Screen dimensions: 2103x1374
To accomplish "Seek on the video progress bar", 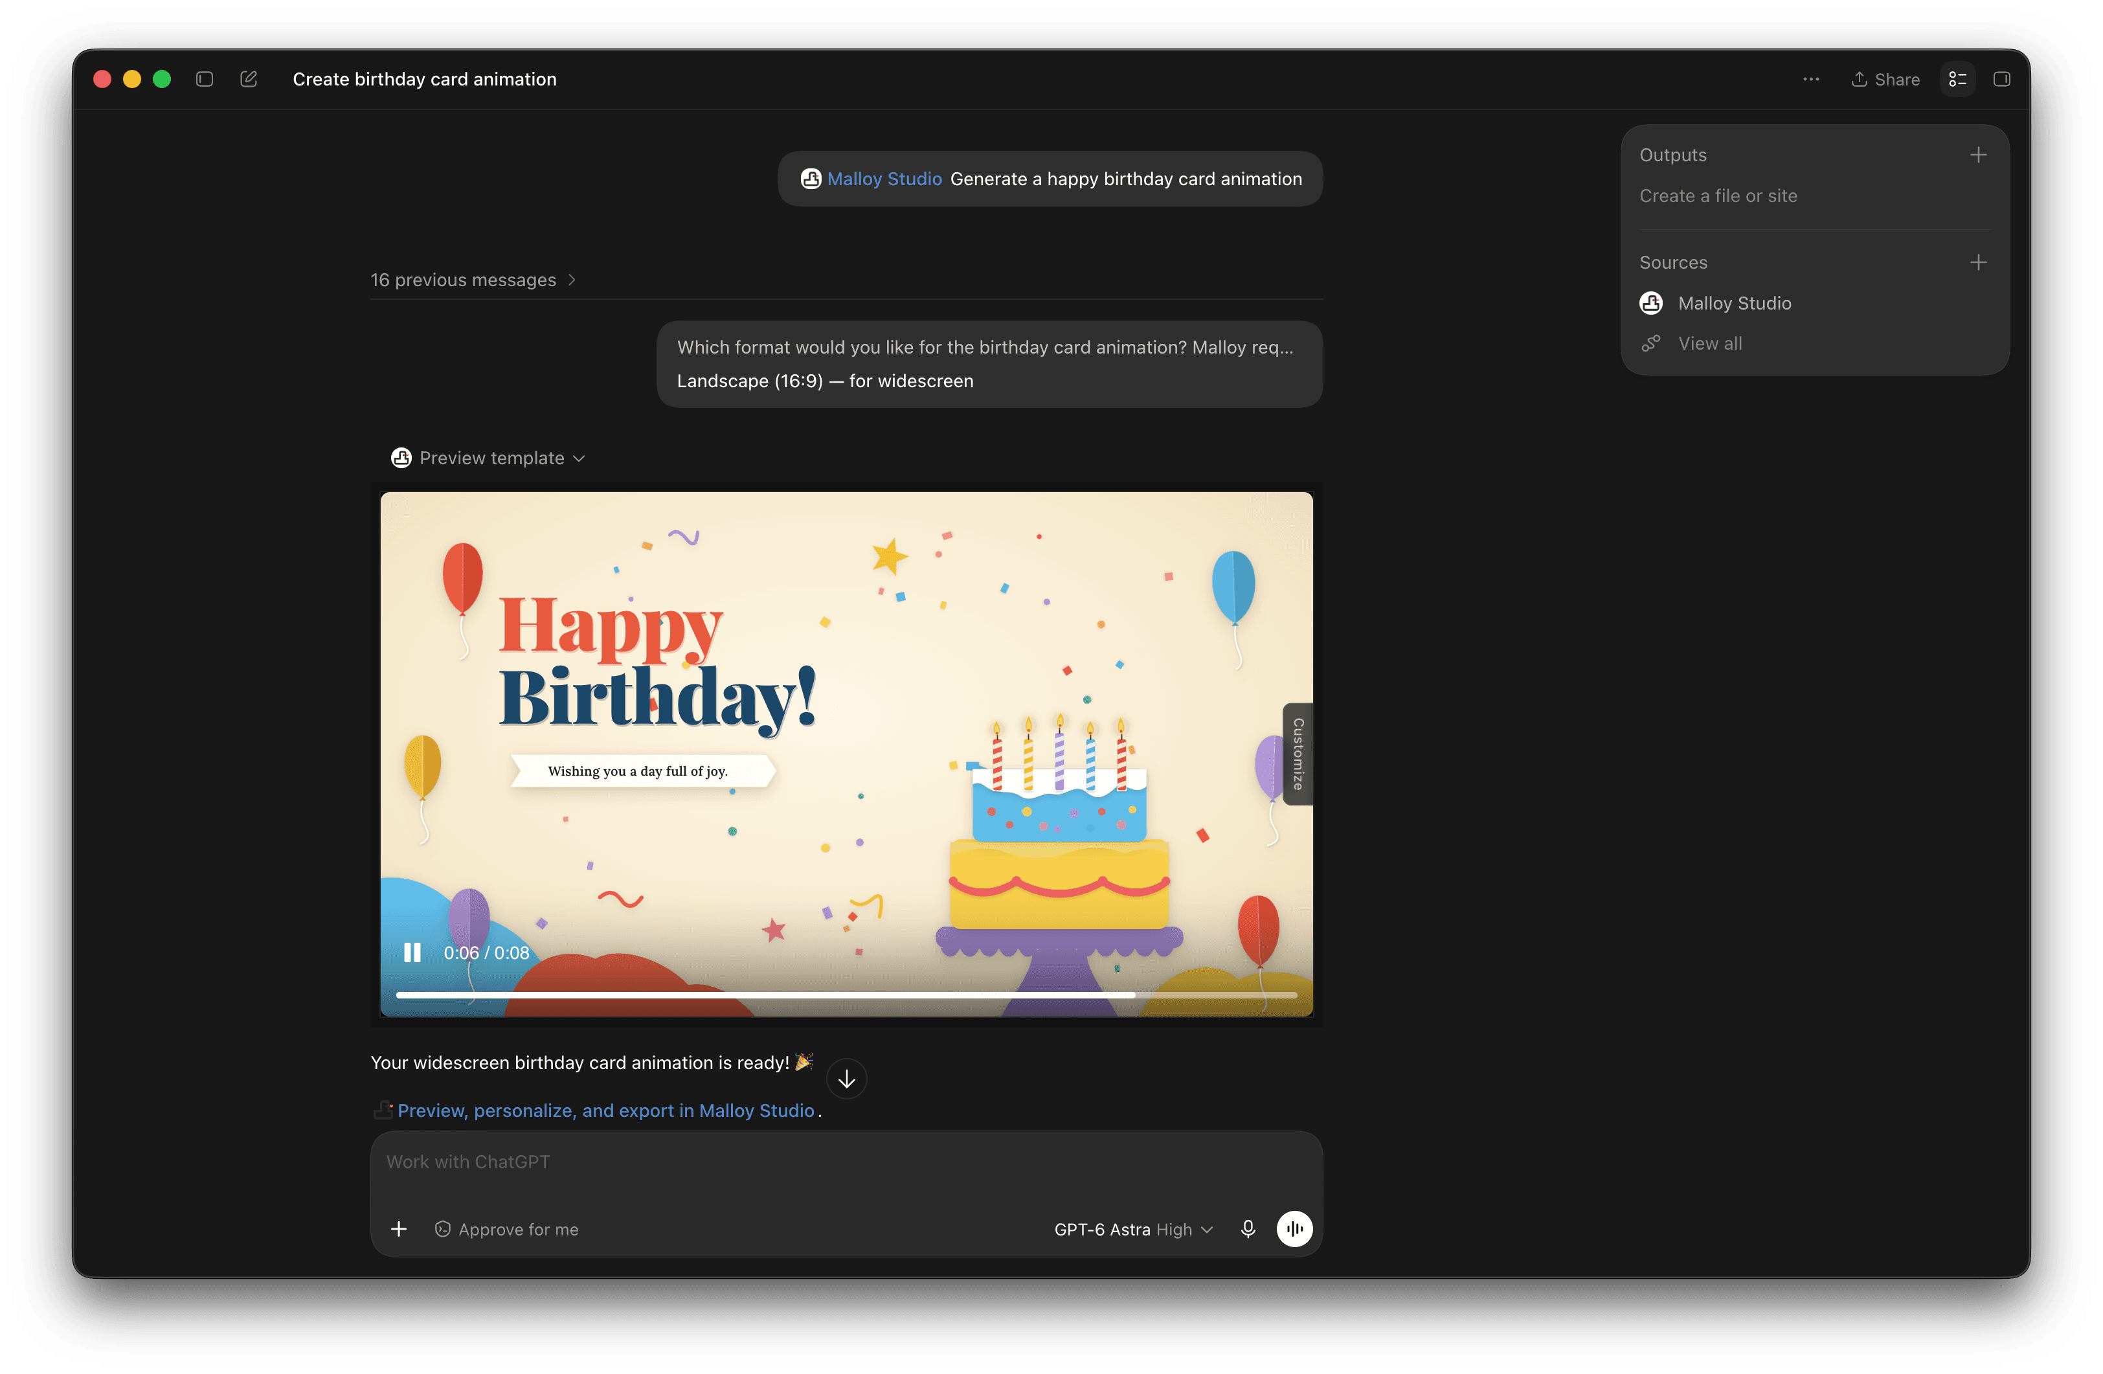I will point(846,995).
